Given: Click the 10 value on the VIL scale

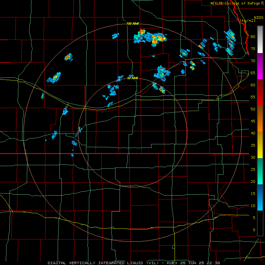Looking at the screenshot, I should [x=253, y=206].
